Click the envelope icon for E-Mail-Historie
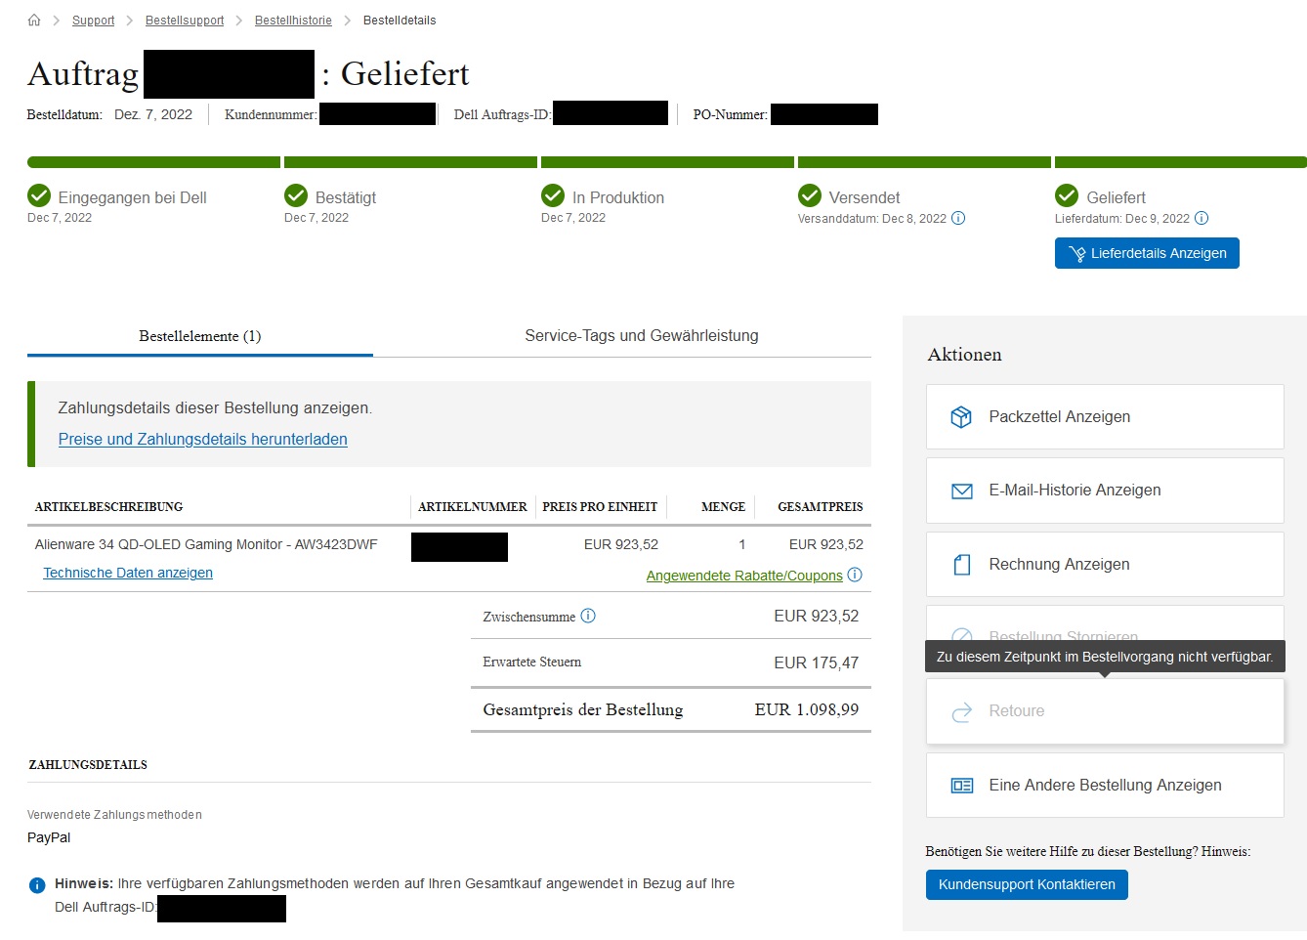Image resolution: width=1307 pixels, height=940 pixels. (x=962, y=491)
